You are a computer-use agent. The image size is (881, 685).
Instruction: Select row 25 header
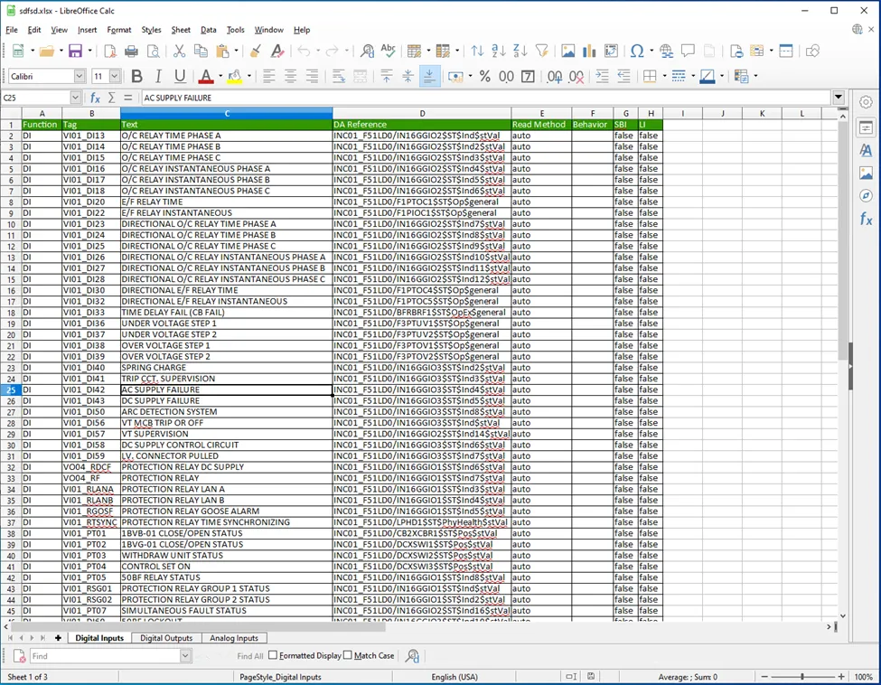coord(11,389)
